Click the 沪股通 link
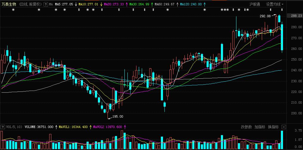The width and height of the screenshot is (303, 150). click(255, 4)
